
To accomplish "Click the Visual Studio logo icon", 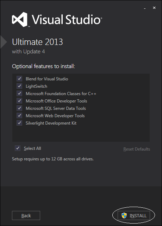I will pos(20,19).
